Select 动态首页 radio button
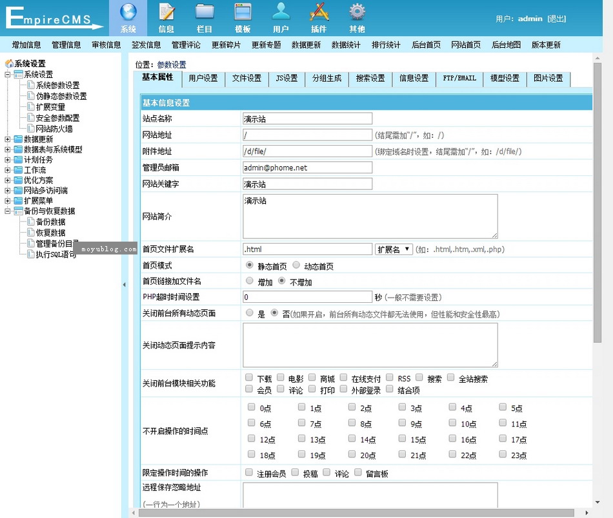 pos(296,265)
